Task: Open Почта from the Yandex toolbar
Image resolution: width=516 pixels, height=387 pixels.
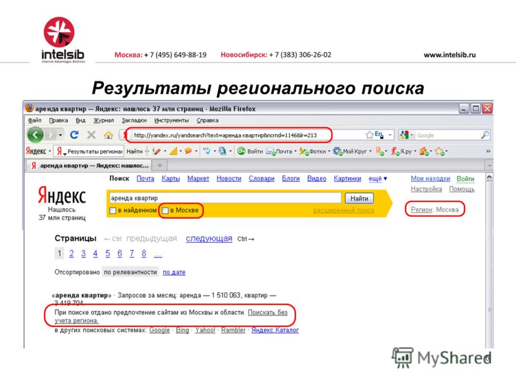Action: pyautogui.click(x=279, y=152)
